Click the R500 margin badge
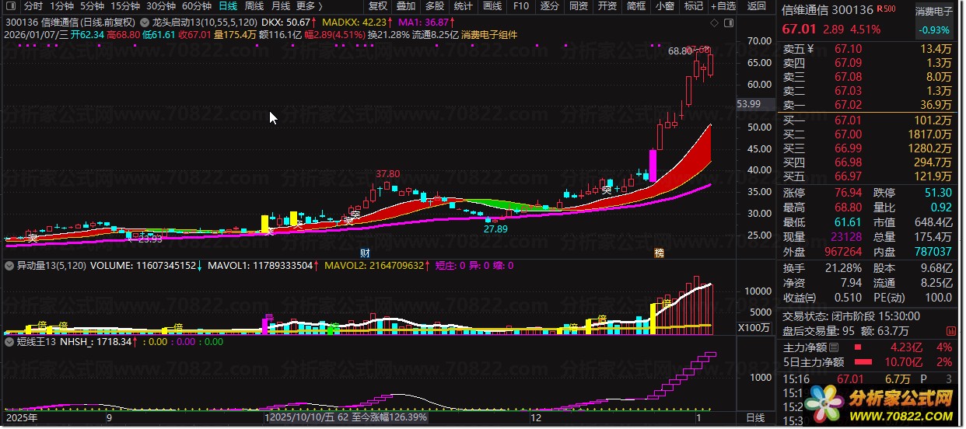This screenshot has height=429, width=966. pyautogui.click(x=885, y=10)
